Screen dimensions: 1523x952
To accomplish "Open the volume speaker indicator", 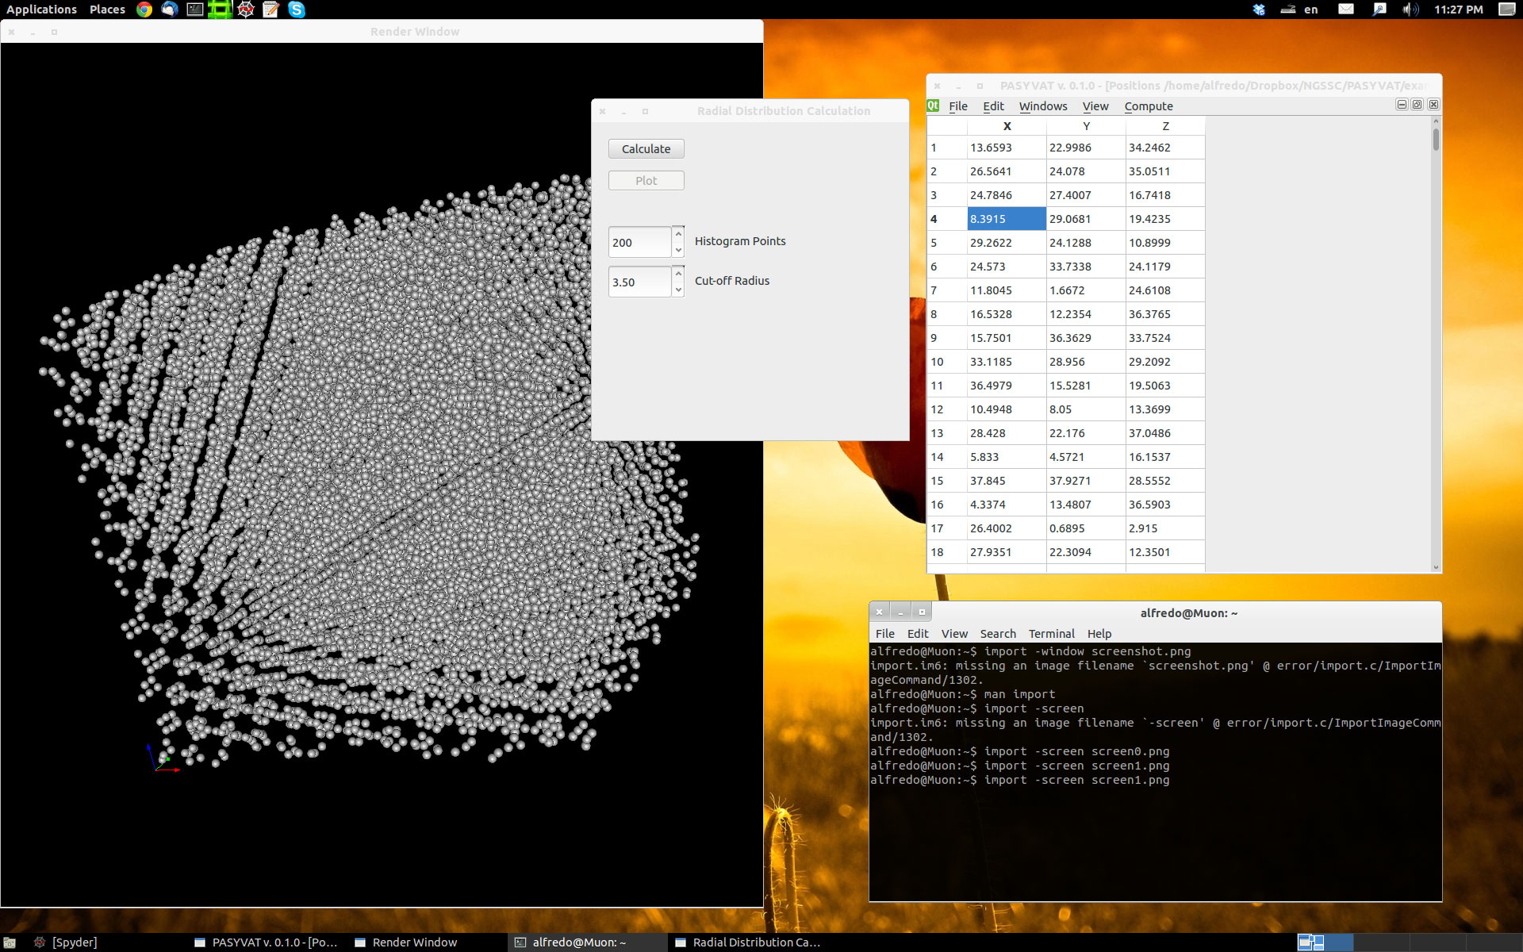I will click(1410, 10).
